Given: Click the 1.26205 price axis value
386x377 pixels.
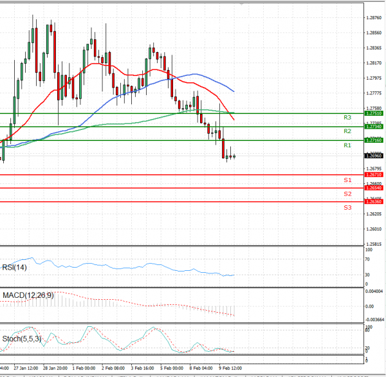Looking at the screenshot, I should click(x=374, y=214).
